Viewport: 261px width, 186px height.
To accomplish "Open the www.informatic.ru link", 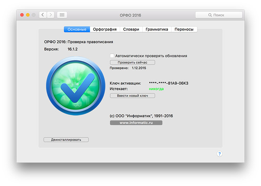I will 136,123.
